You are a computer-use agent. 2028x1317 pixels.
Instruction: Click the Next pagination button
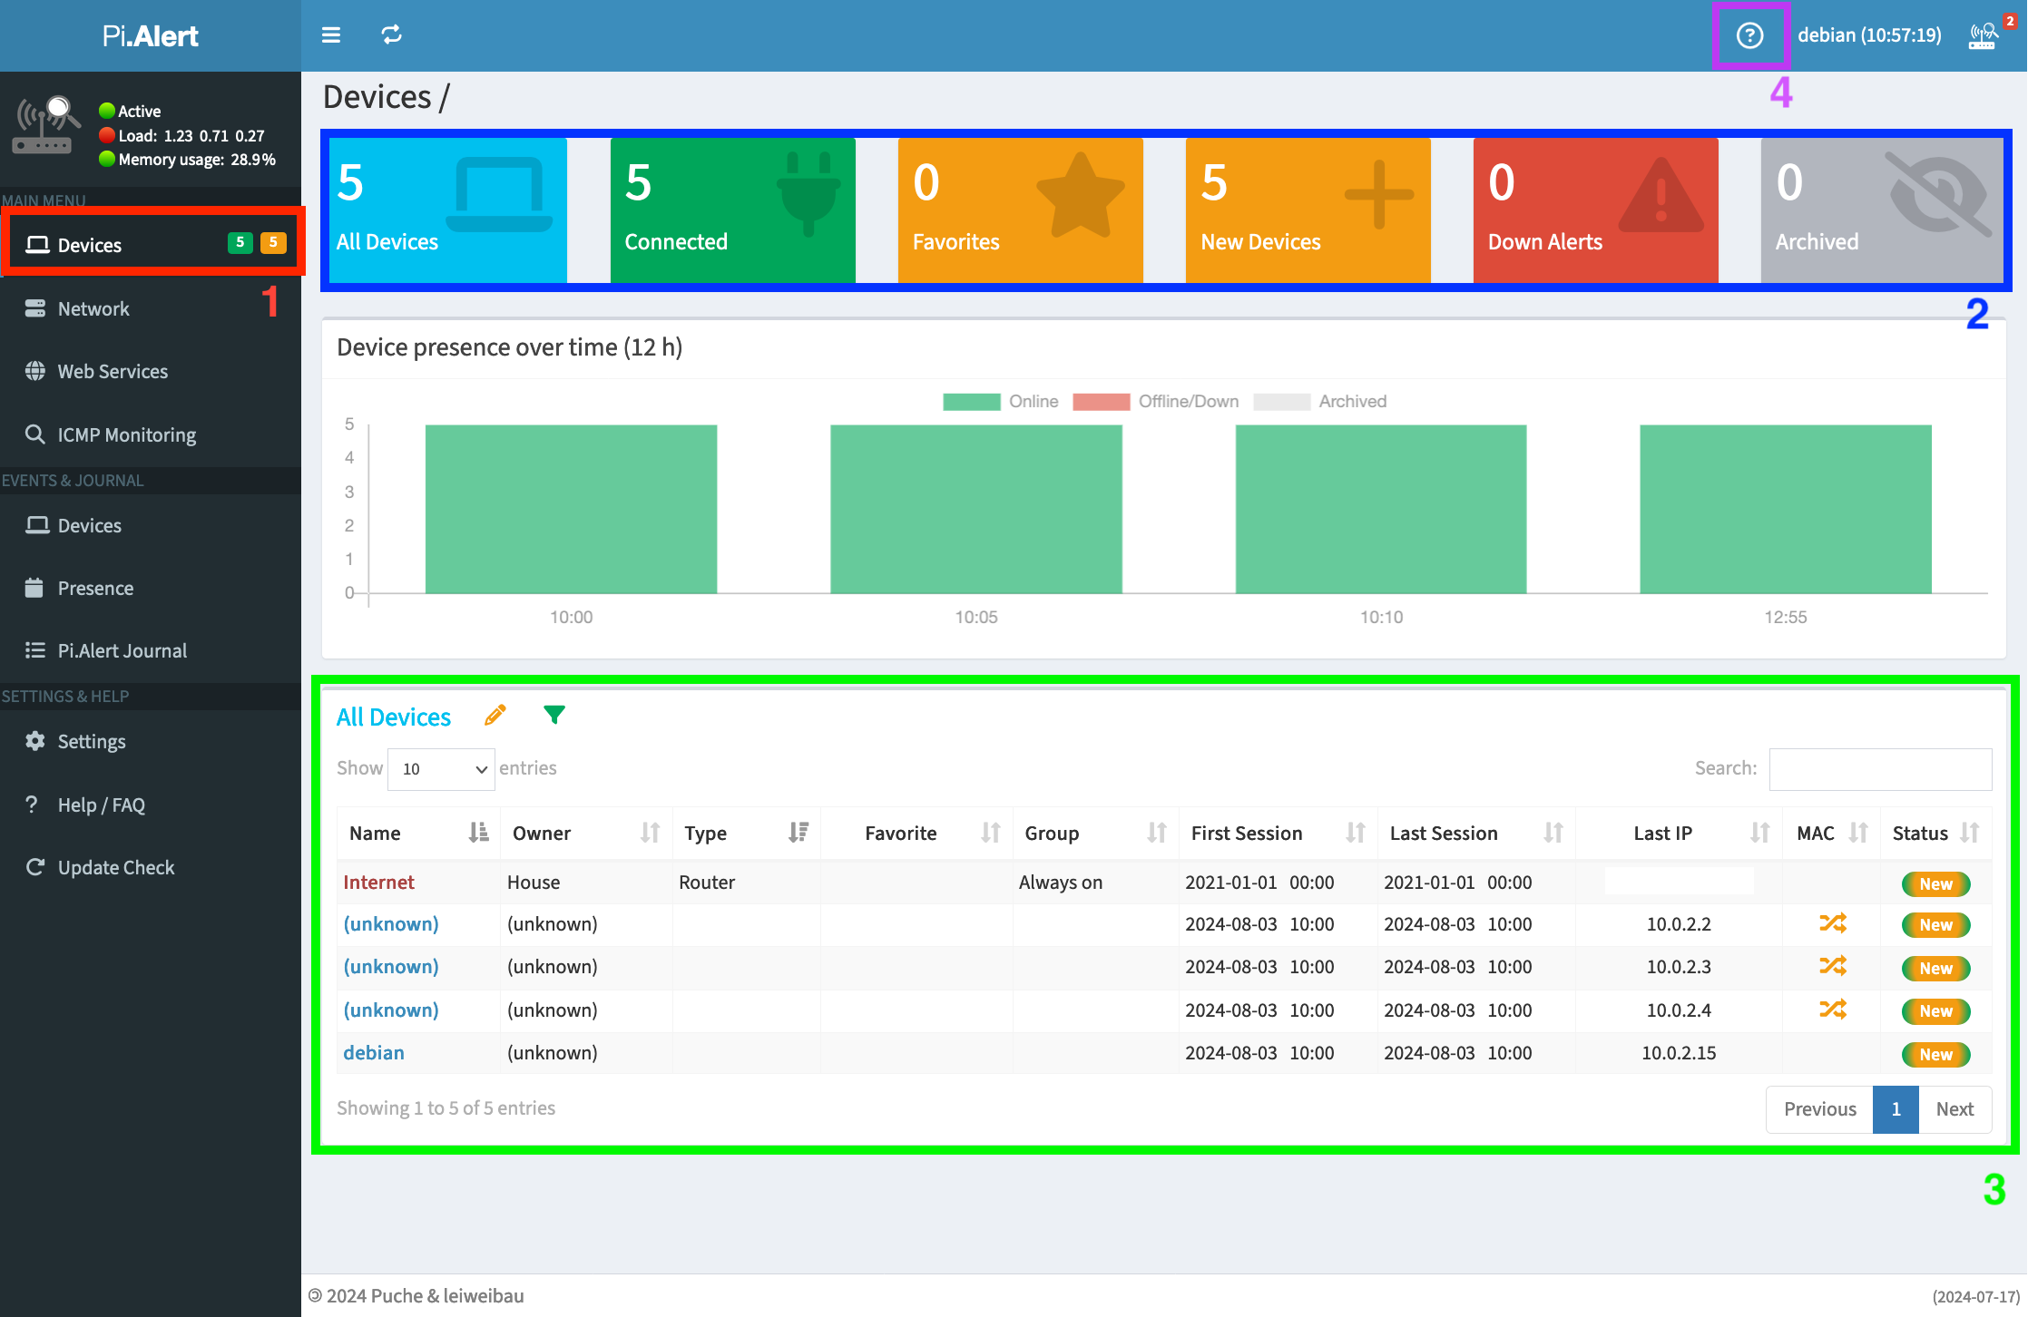(1954, 1108)
